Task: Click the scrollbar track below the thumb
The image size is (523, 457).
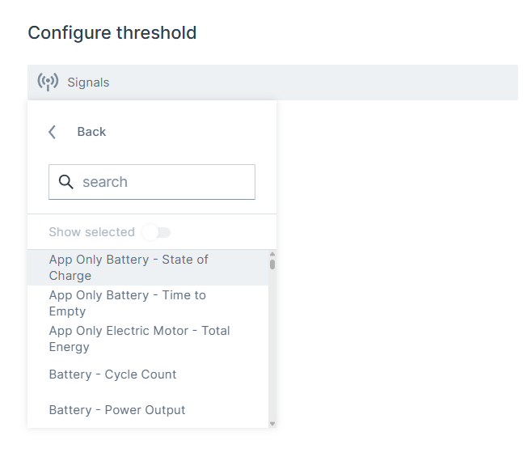Action: pos(272,348)
